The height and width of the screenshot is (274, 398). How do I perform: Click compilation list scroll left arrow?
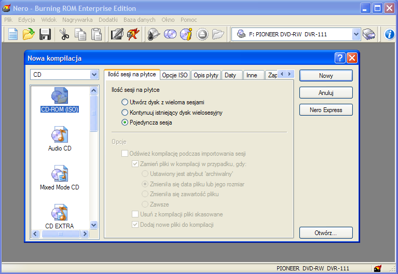[x=35, y=234]
